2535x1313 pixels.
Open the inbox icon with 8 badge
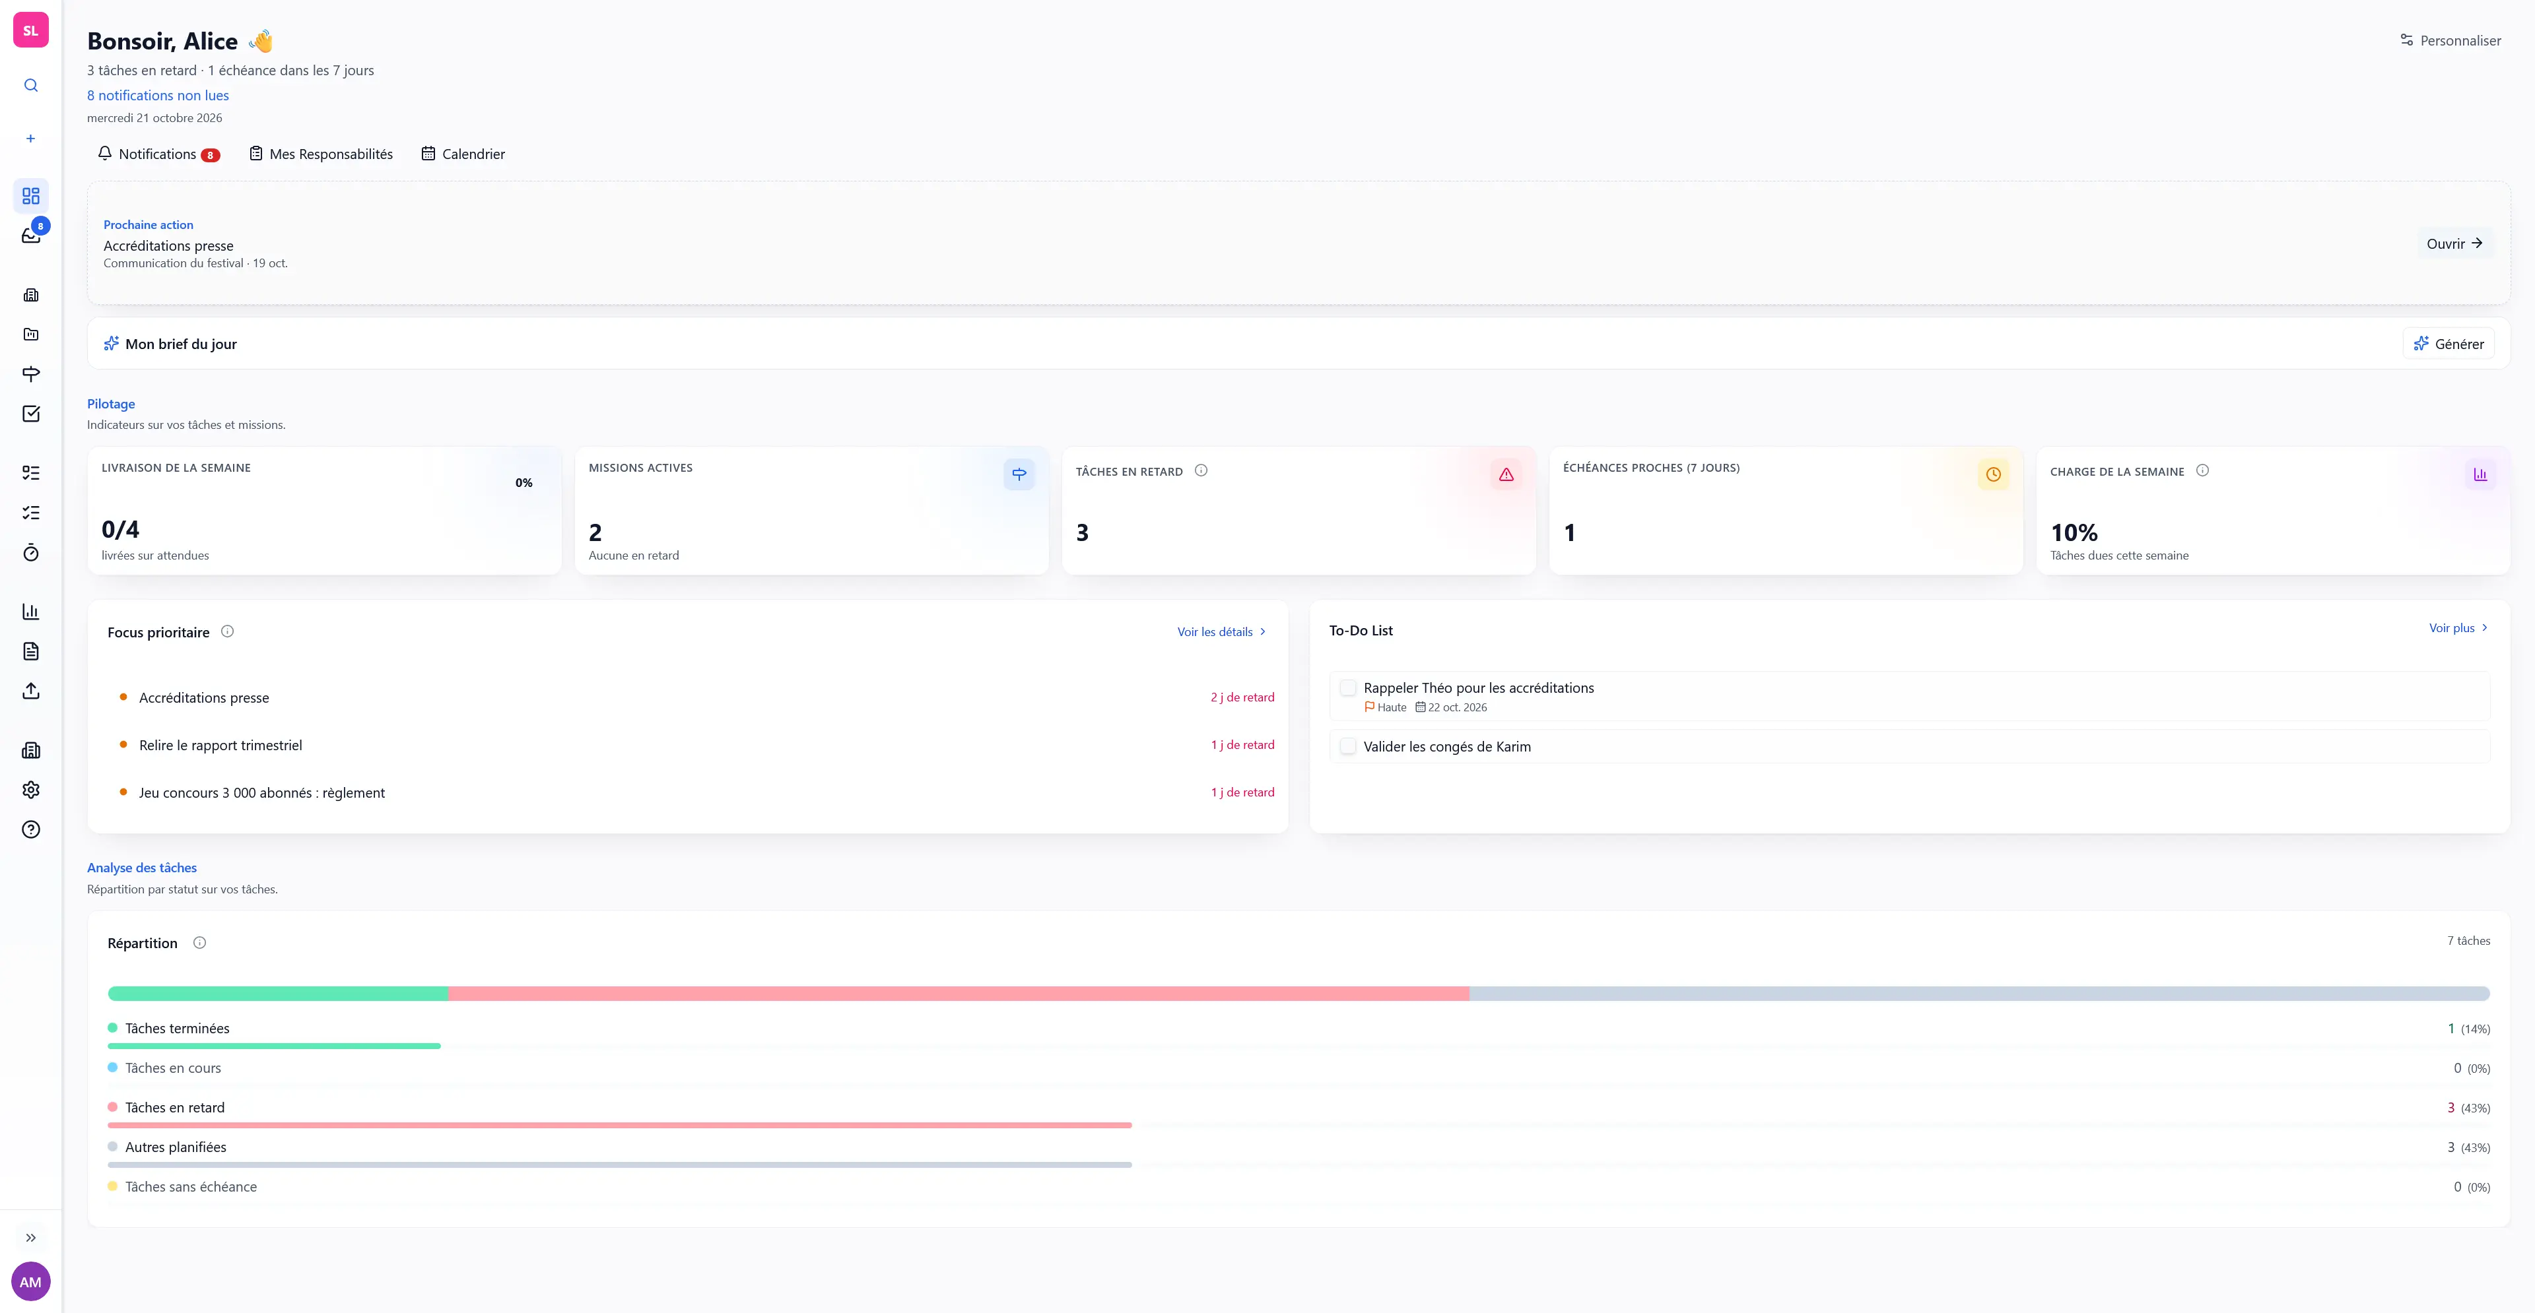coord(30,235)
